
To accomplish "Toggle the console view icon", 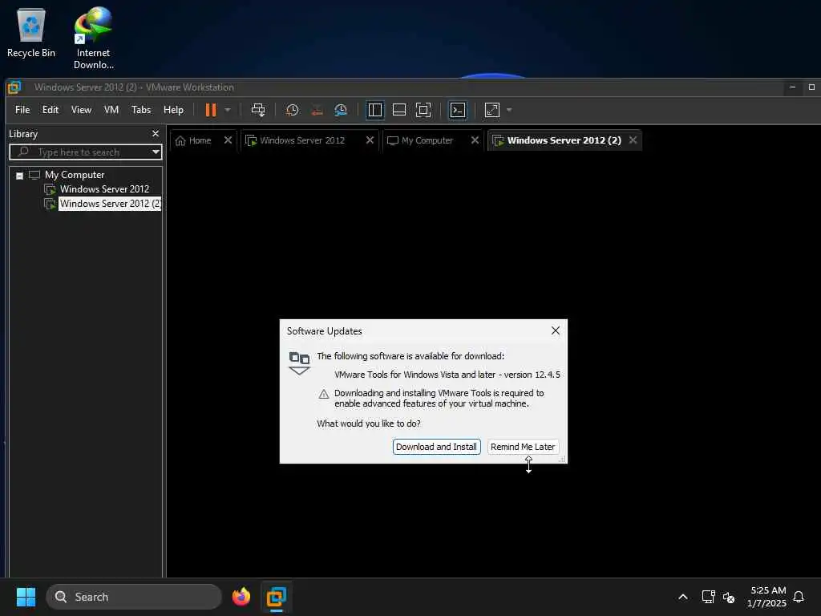I will [458, 110].
